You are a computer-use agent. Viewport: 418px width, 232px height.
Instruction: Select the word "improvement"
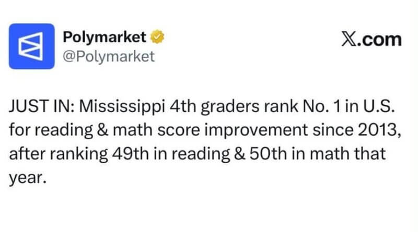[x=256, y=131]
